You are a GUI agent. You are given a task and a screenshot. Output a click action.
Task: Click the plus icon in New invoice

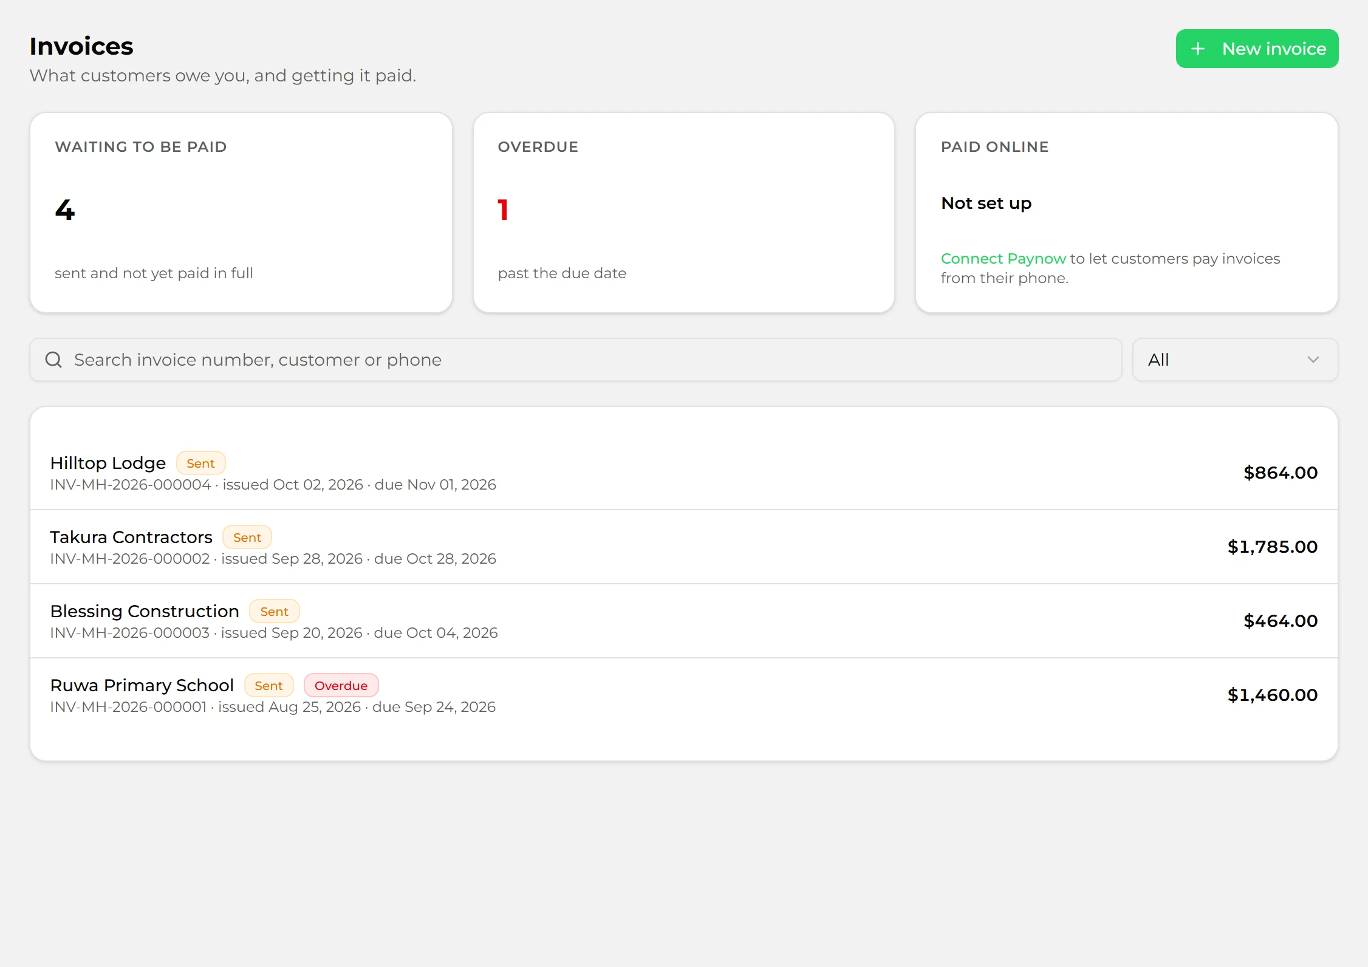click(1197, 49)
